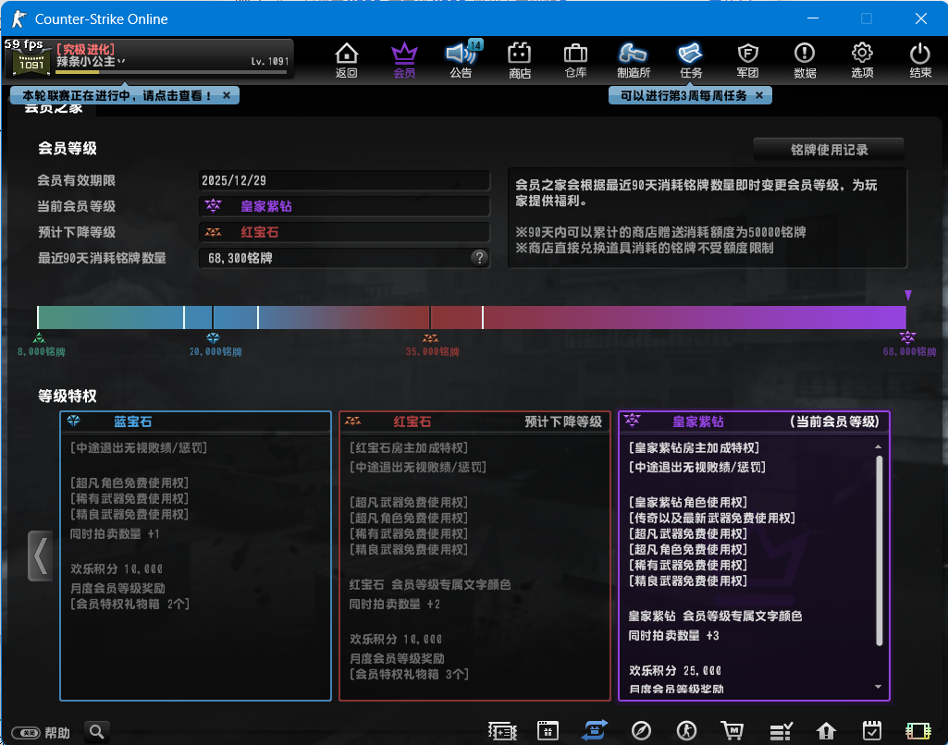Dismiss the 本轮联赛正在进行中 notification

(228, 95)
